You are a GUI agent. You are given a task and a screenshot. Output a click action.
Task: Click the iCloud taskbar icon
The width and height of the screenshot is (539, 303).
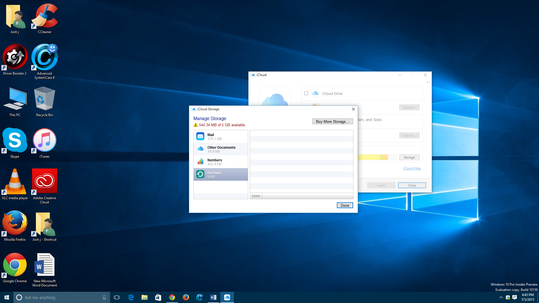pyautogui.click(x=227, y=297)
